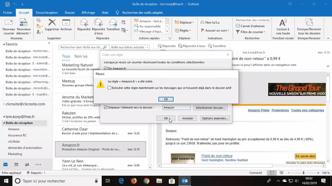The image size is (332, 186).
Task: Open the Filtre de courrier dropdown
Action: (x=250, y=32)
